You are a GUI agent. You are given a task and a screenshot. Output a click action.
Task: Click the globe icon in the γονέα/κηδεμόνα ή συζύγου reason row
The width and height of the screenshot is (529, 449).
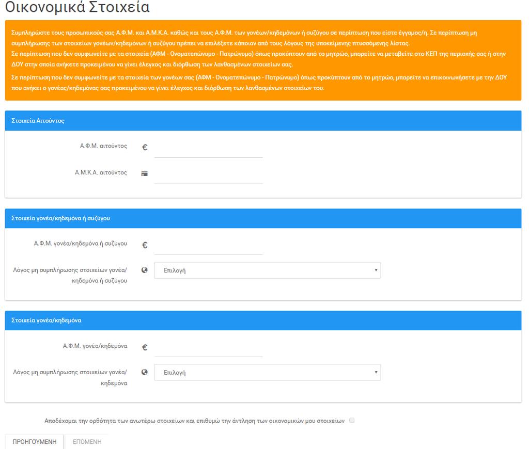pyautogui.click(x=145, y=270)
